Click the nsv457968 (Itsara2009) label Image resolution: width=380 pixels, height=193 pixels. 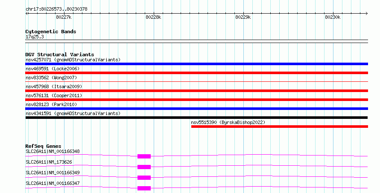(54, 86)
